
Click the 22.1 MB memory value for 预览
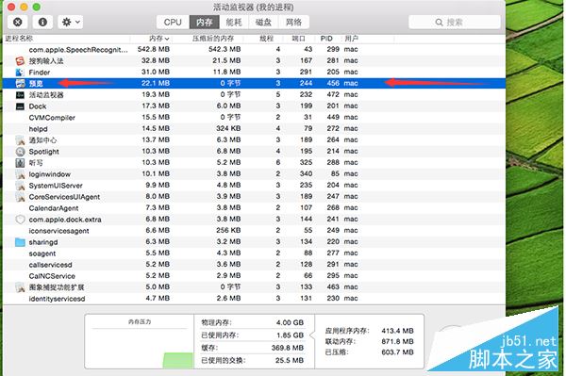click(156, 83)
